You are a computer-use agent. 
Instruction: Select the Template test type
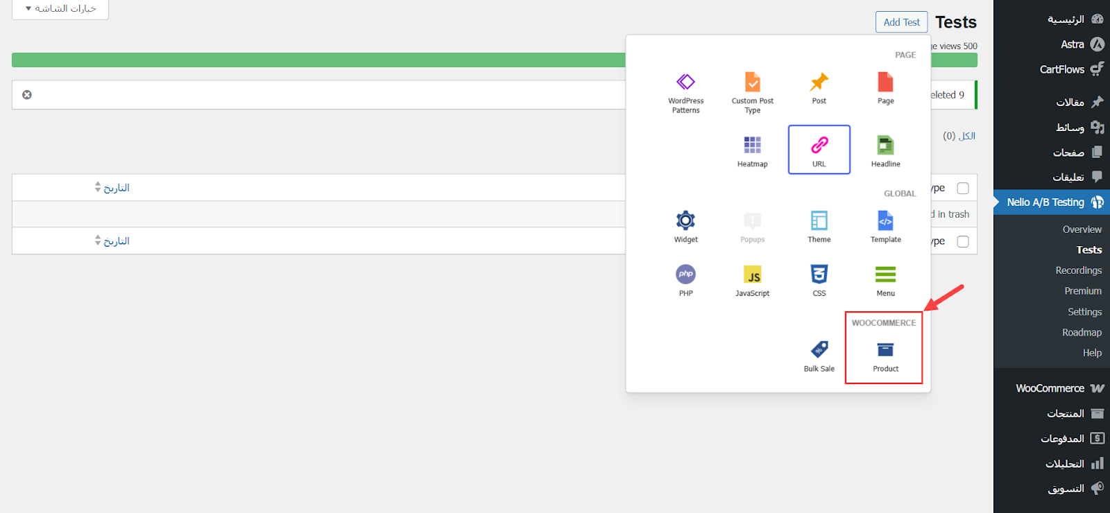pos(885,227)
